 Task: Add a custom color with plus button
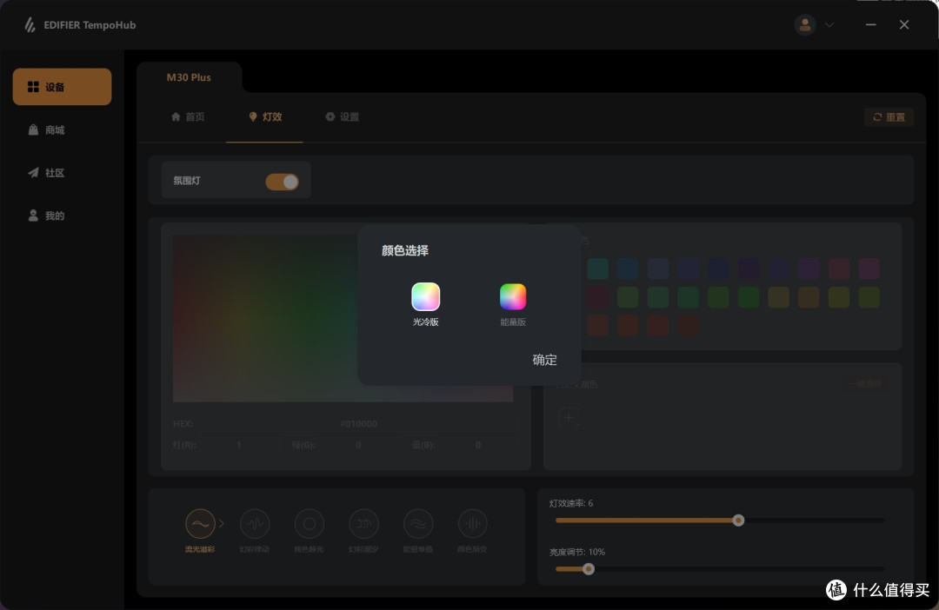point(569,417)
